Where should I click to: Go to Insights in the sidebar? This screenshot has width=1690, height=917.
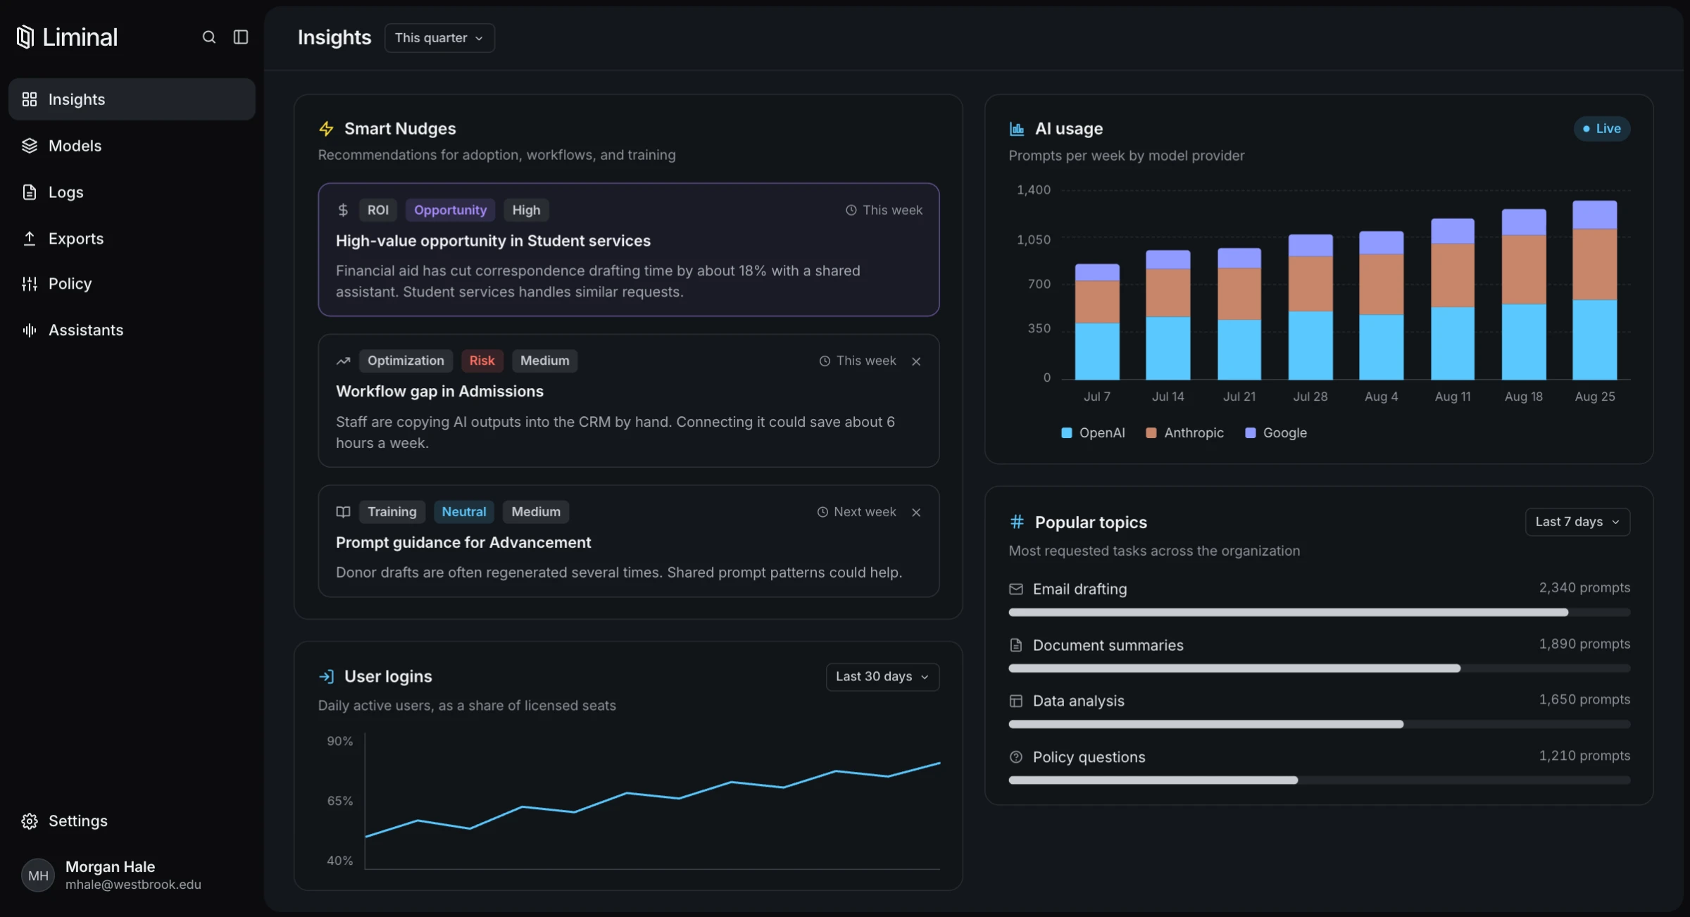(132, 99)
